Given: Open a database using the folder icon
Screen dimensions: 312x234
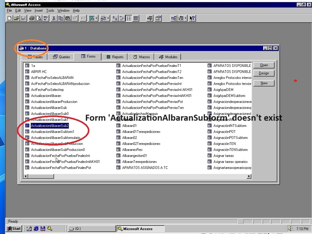Looking at the screenshot, I should (x=16, y=18).
